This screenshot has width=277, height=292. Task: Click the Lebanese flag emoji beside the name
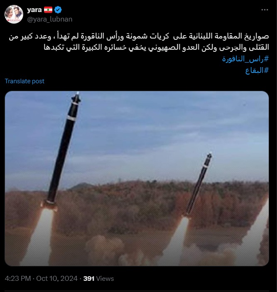[48, 10]
